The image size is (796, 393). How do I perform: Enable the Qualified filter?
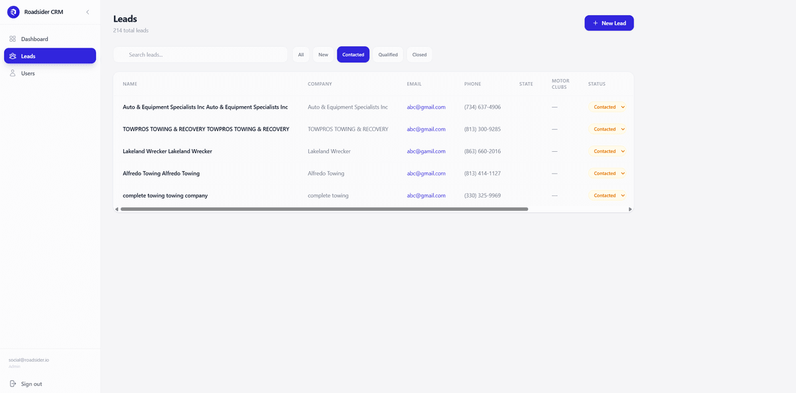click(387, 54)
